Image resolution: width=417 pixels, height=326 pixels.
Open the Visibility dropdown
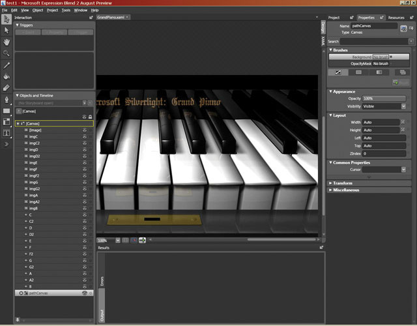[403, 106]
